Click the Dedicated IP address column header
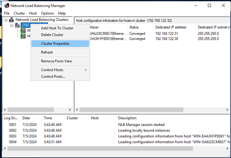This screenshot has width=231, height=158. pyautogui.click(x=174, y=27)
